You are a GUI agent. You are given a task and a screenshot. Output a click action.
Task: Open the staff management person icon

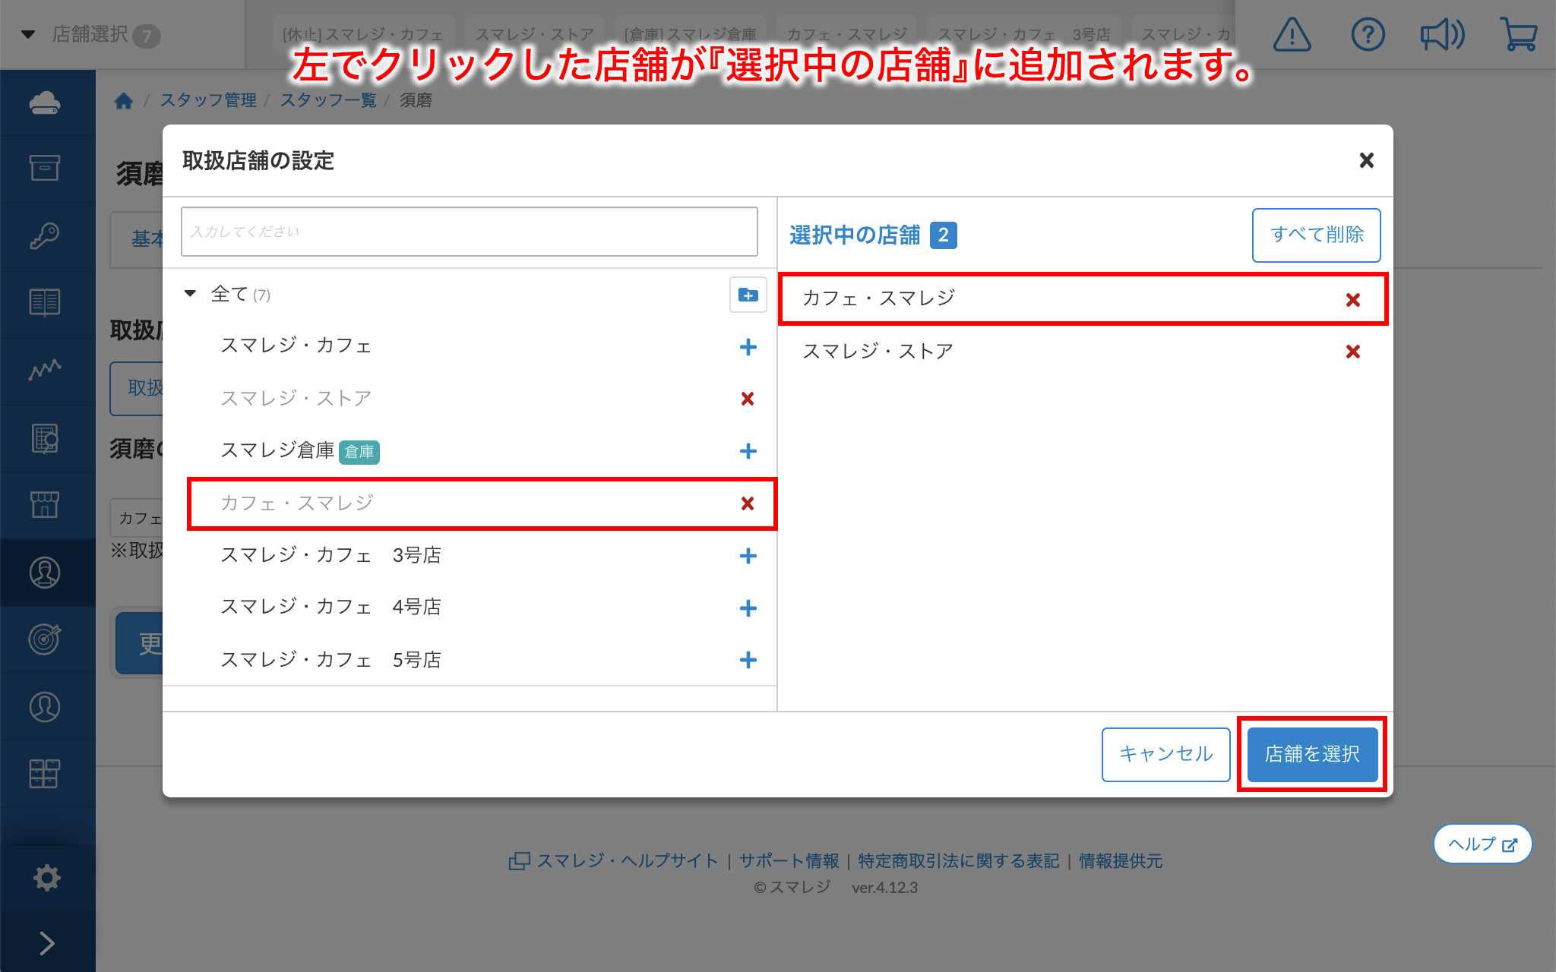coord(45,573)
